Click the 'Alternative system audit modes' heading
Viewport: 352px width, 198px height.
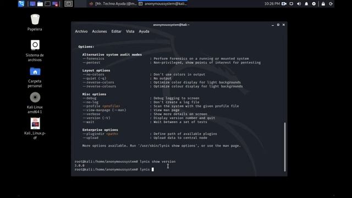point(112,54)
